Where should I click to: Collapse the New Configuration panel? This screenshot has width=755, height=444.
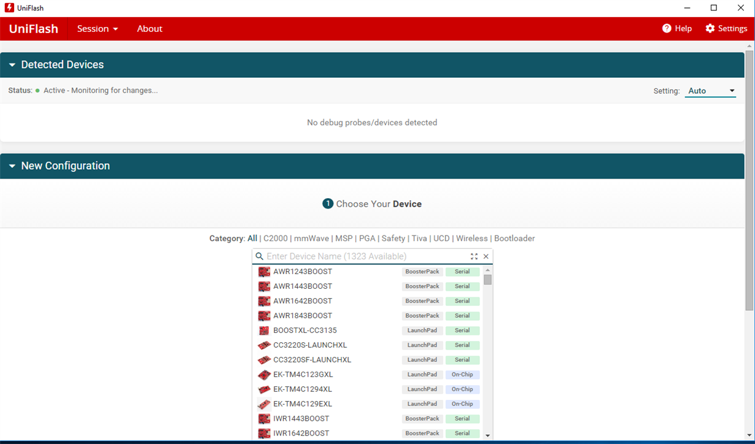pos(12,166)
